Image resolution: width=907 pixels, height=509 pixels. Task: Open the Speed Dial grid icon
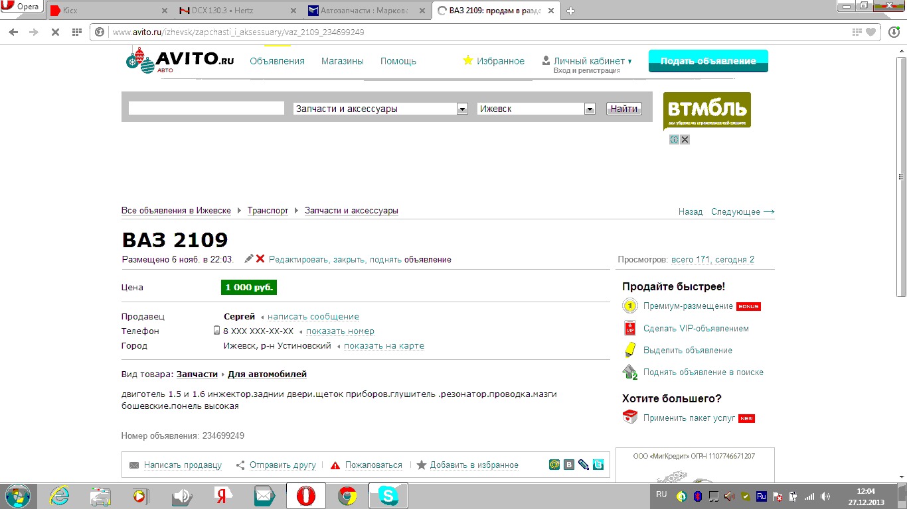[76, 32]
